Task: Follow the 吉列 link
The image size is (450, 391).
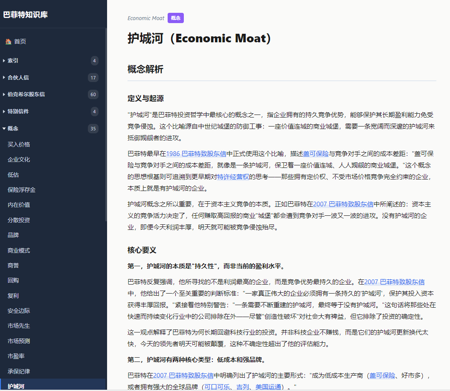Action: click(243, 387)
